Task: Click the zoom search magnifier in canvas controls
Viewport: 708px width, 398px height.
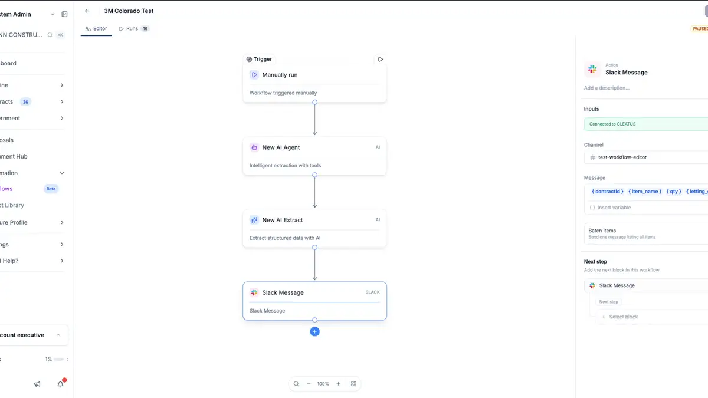Action: 296,384
